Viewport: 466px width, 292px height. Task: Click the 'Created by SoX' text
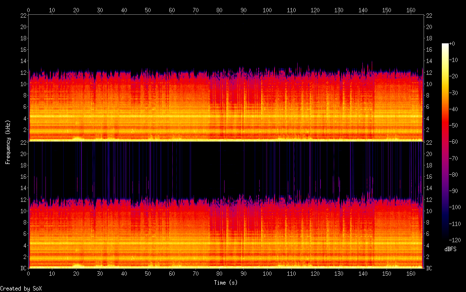pyautogui.click(x=21, y=289)
